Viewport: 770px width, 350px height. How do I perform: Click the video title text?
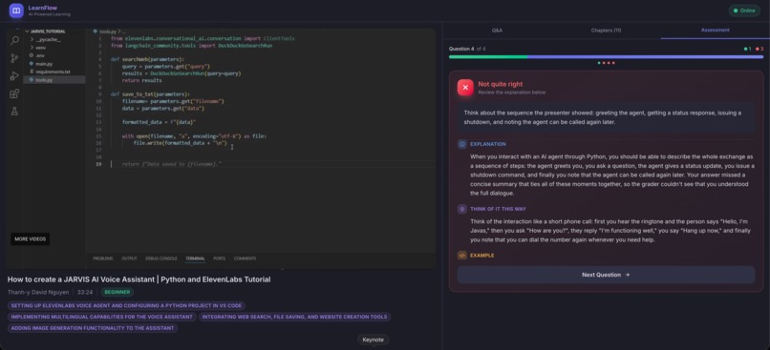pyautogui.click(x=139, y=279)
